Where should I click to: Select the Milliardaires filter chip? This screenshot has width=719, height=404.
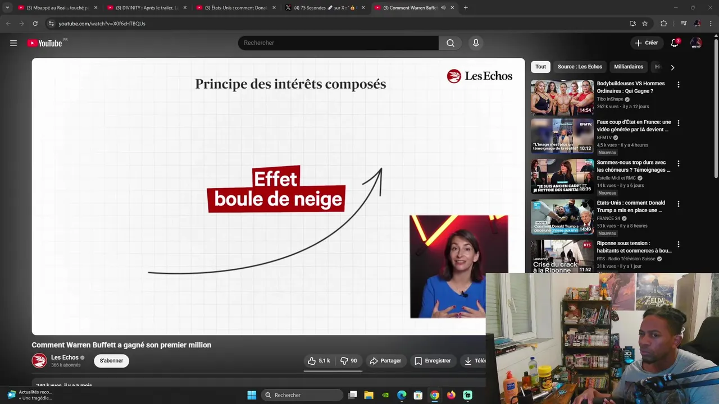click(629, 67)
